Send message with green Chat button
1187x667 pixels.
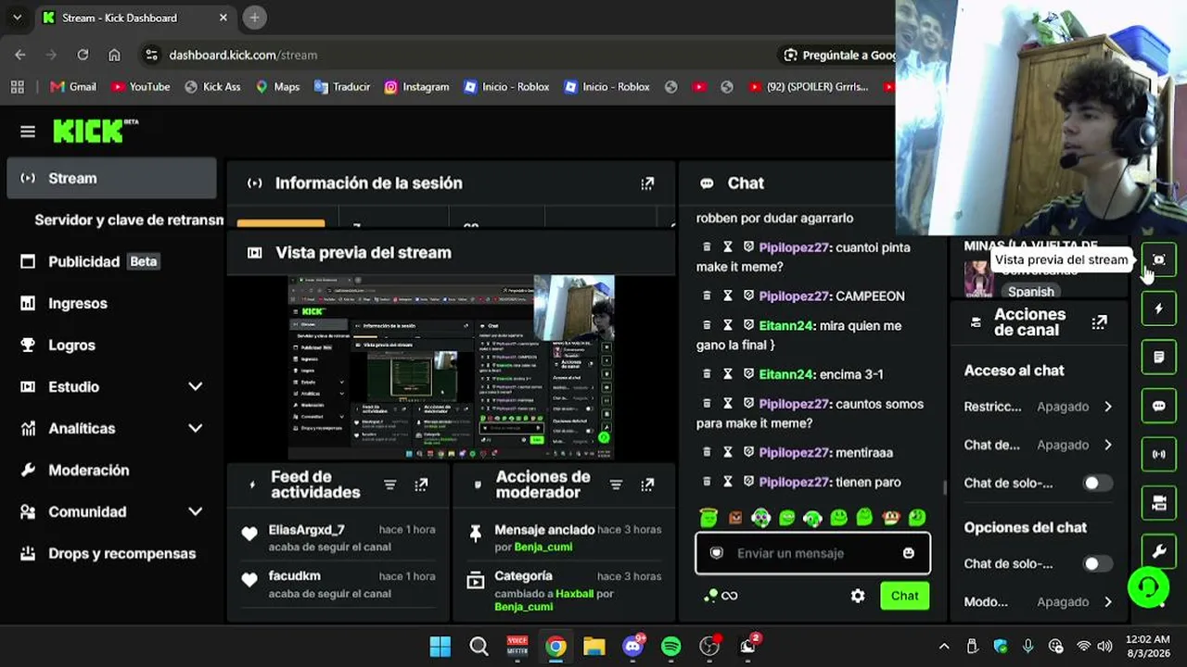904,596
